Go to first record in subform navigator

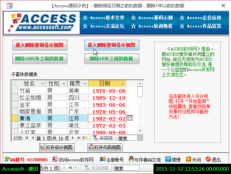27,138
